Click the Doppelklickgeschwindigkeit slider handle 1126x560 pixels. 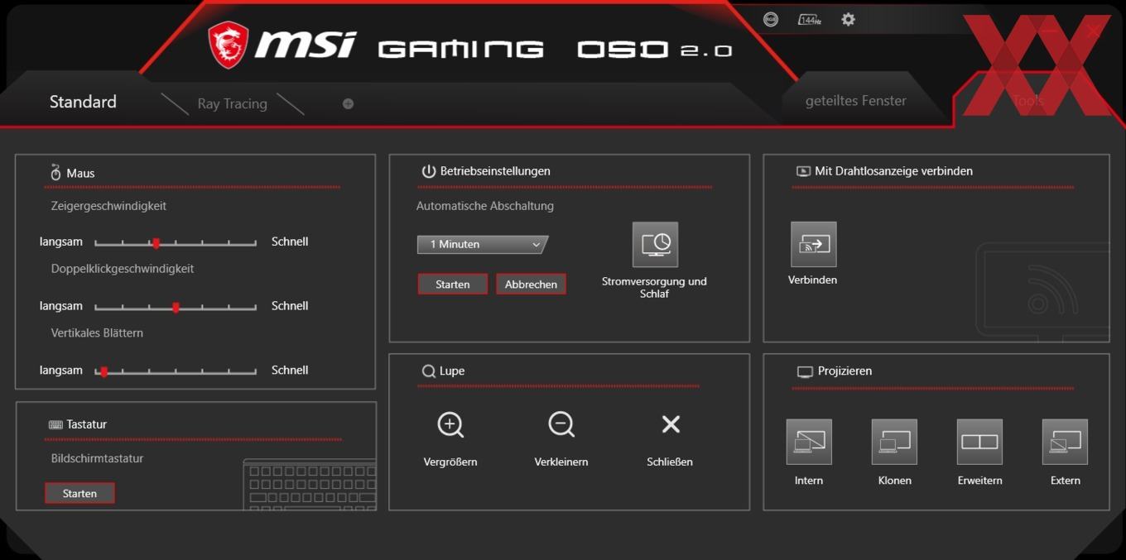(x=176, y=307)
